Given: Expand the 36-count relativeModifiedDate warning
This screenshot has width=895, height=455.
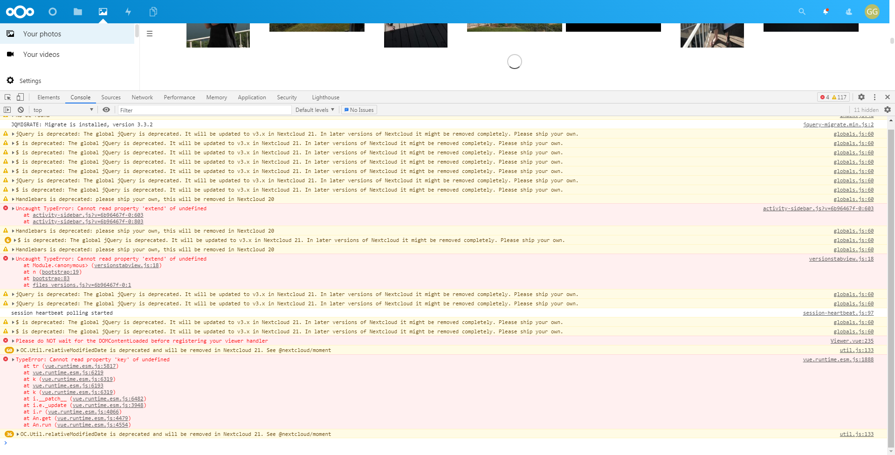Looking at the screenshot, I should (x=18, y=434).
